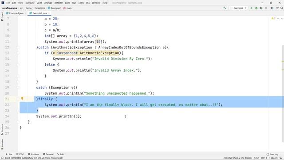
Task: Click the yellow intention lightbulb on line 21
Action: (x=22, y=99)
